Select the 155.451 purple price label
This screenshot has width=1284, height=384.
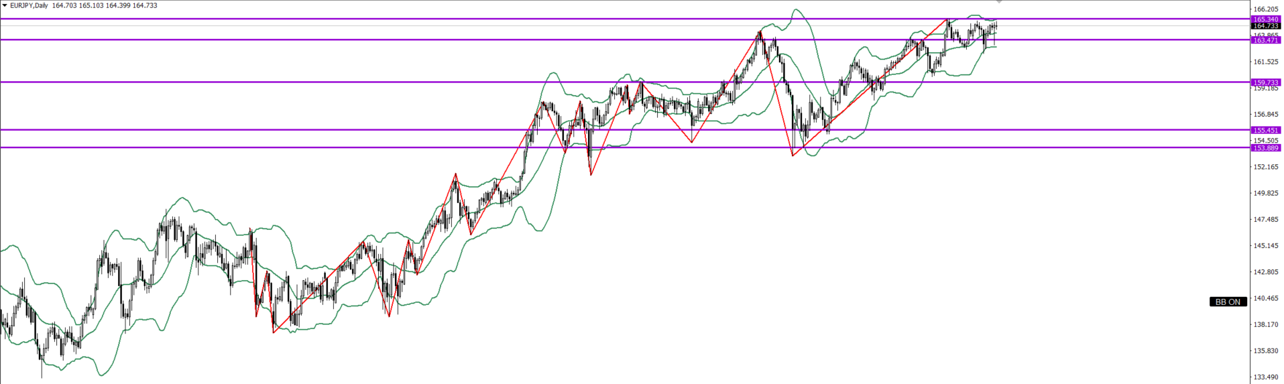point(1266,131)
